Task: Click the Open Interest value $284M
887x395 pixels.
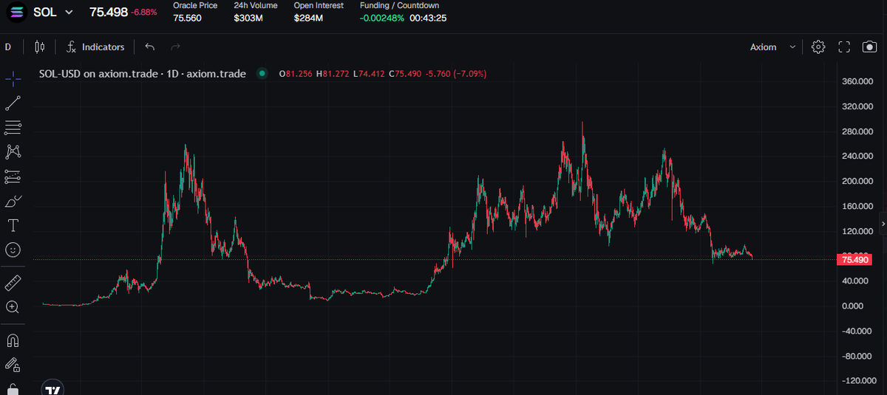Action: point(308,18)
